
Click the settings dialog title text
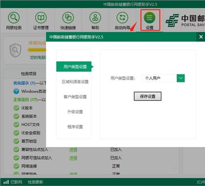click(76, 37)
